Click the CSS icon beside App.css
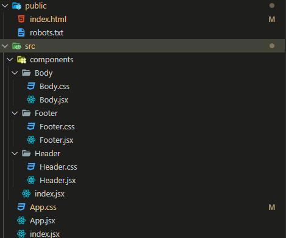Image resolution: width=286 pixels, height=238 pixels. click(21, 207)
